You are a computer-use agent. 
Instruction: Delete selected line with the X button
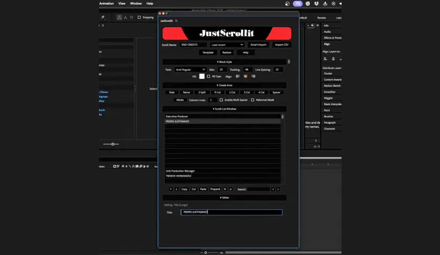click(225, 189)
